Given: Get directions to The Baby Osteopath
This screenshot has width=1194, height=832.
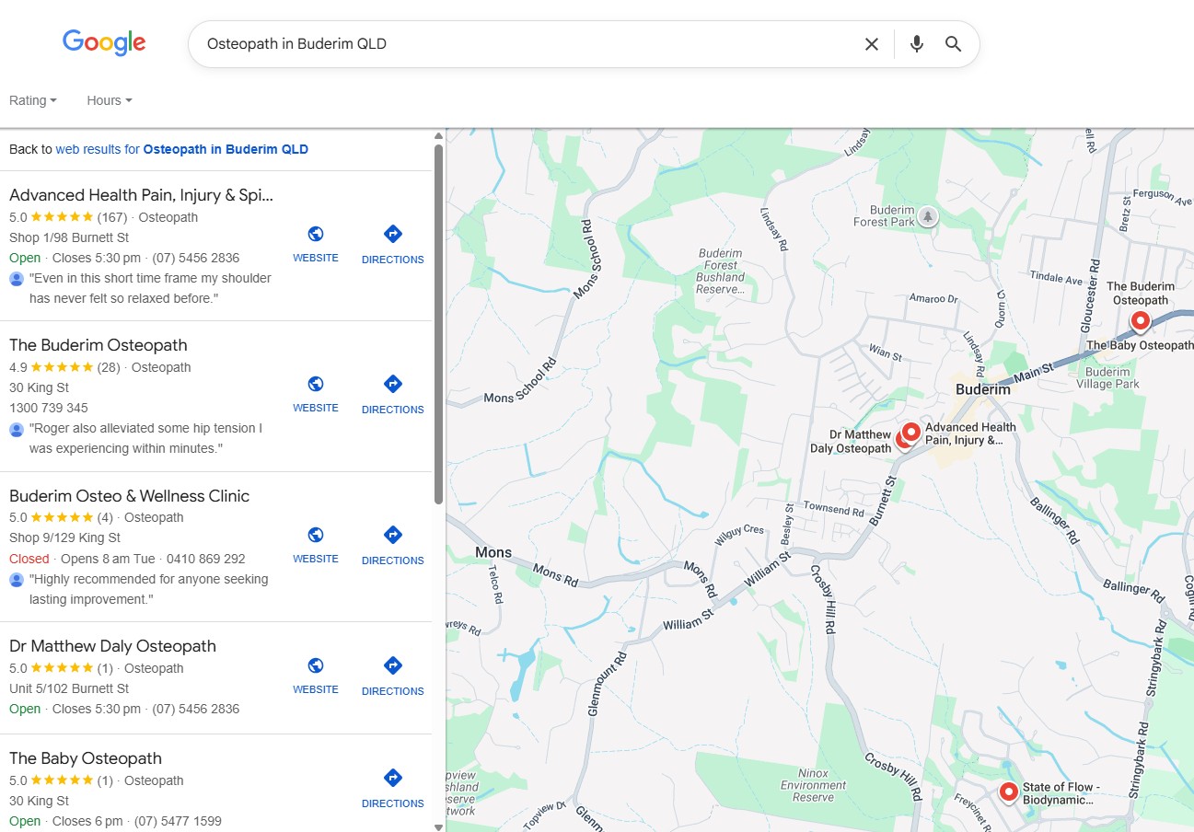Looking at the screenshot, I should click(x=392, y=789).
